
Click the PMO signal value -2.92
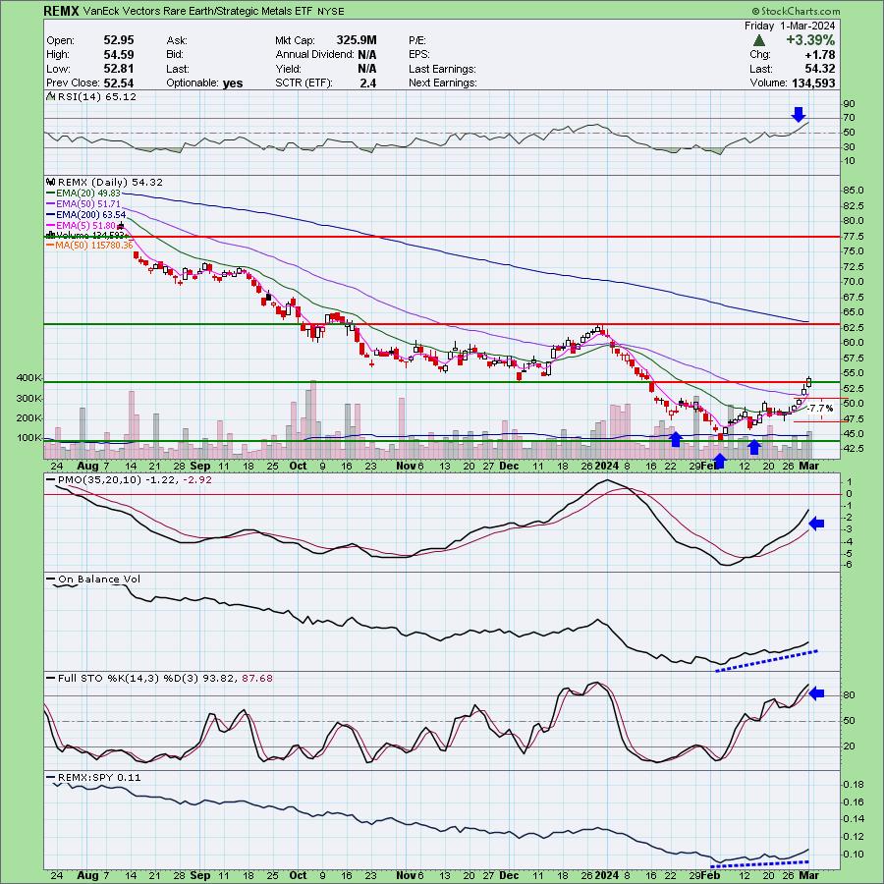pyautogui.click(x=197, y=479)
